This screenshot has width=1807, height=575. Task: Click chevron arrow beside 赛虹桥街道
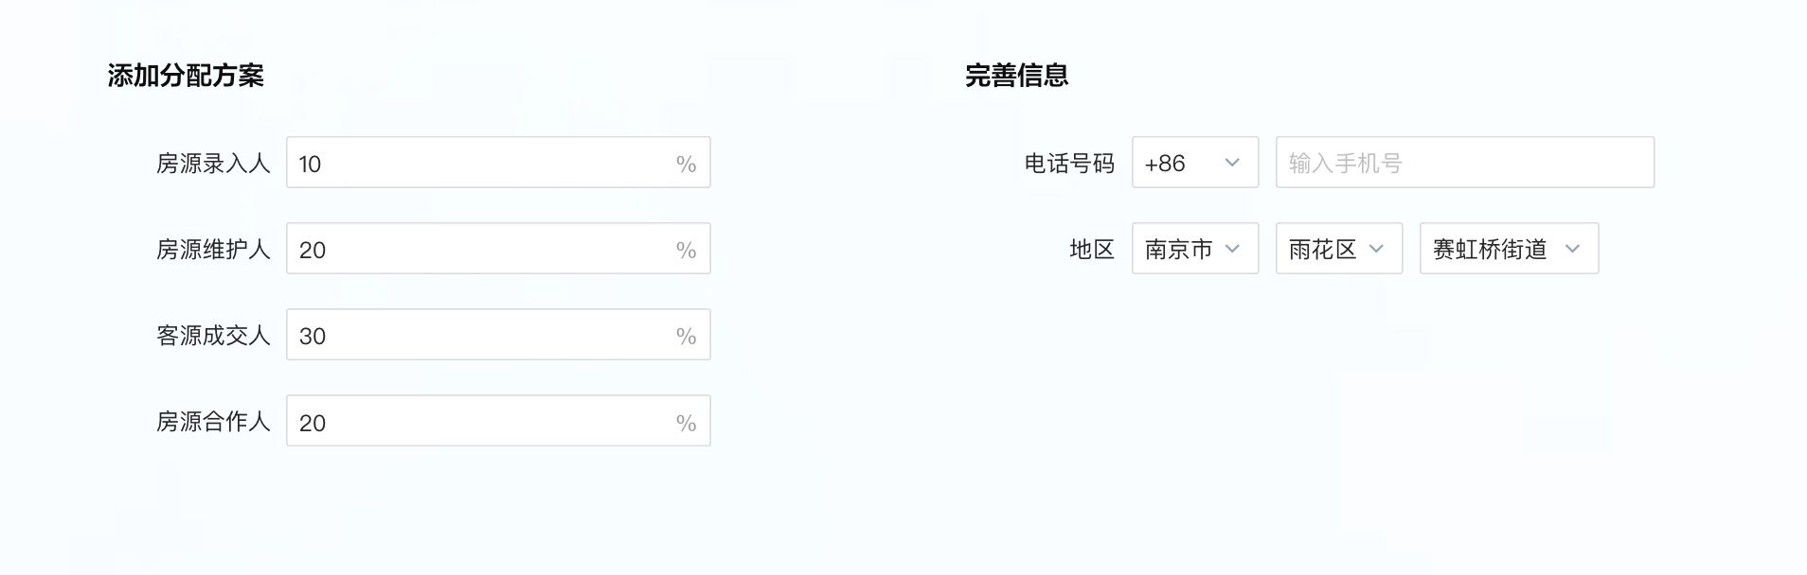click(x=1572, y=249)
